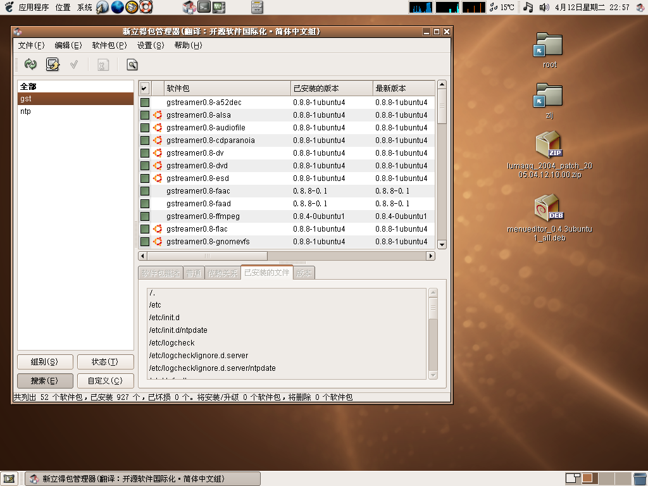Switch to the 依赖关系 tab
Viewport: 648px width, 486px height.
coord(222,273)
